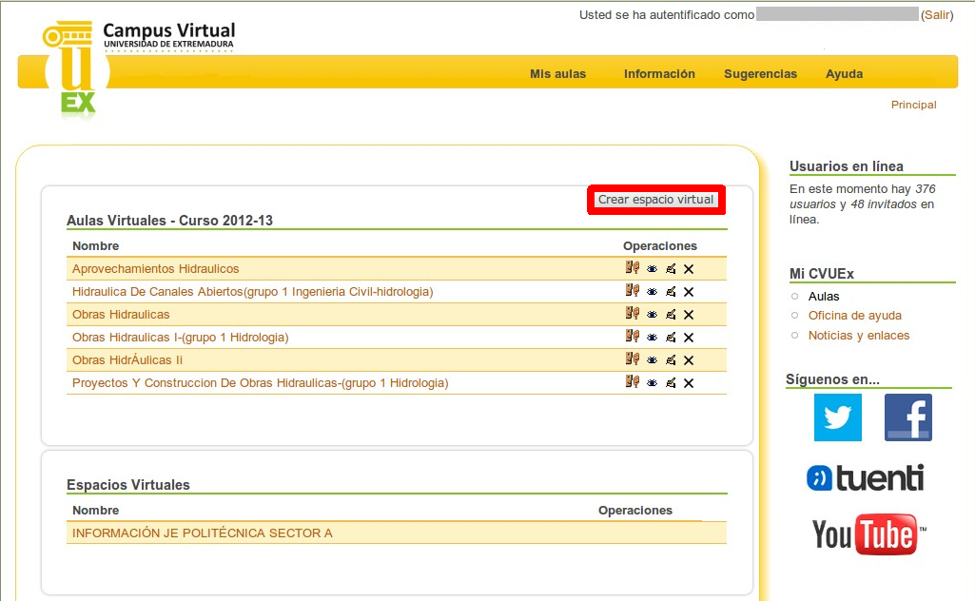The image size is (975, 601).
Task: Click the users icon for Proyectos Y Construccion row
Action: point(632,382)
